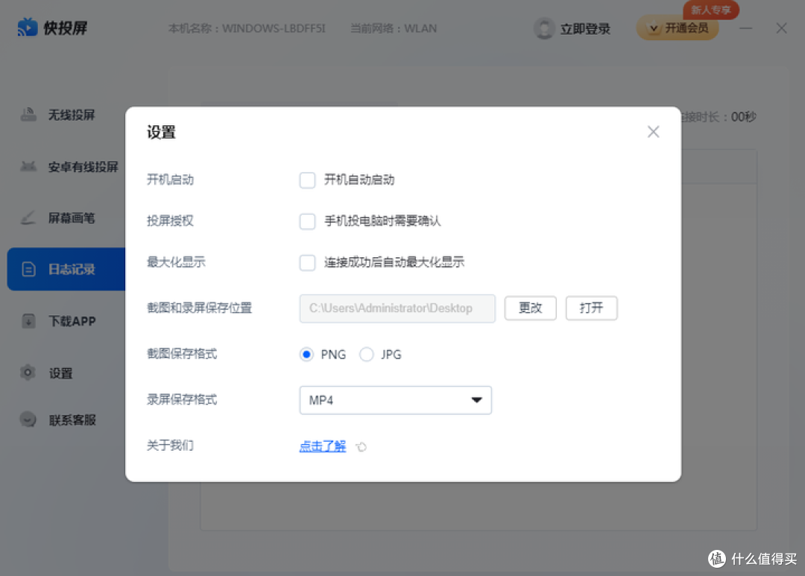
Task: Click the 当前网络：WLAN text
Action: click(394, 28)
